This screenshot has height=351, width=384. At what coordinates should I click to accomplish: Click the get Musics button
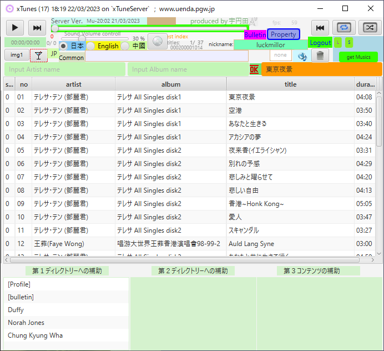(x=358, y=57)
